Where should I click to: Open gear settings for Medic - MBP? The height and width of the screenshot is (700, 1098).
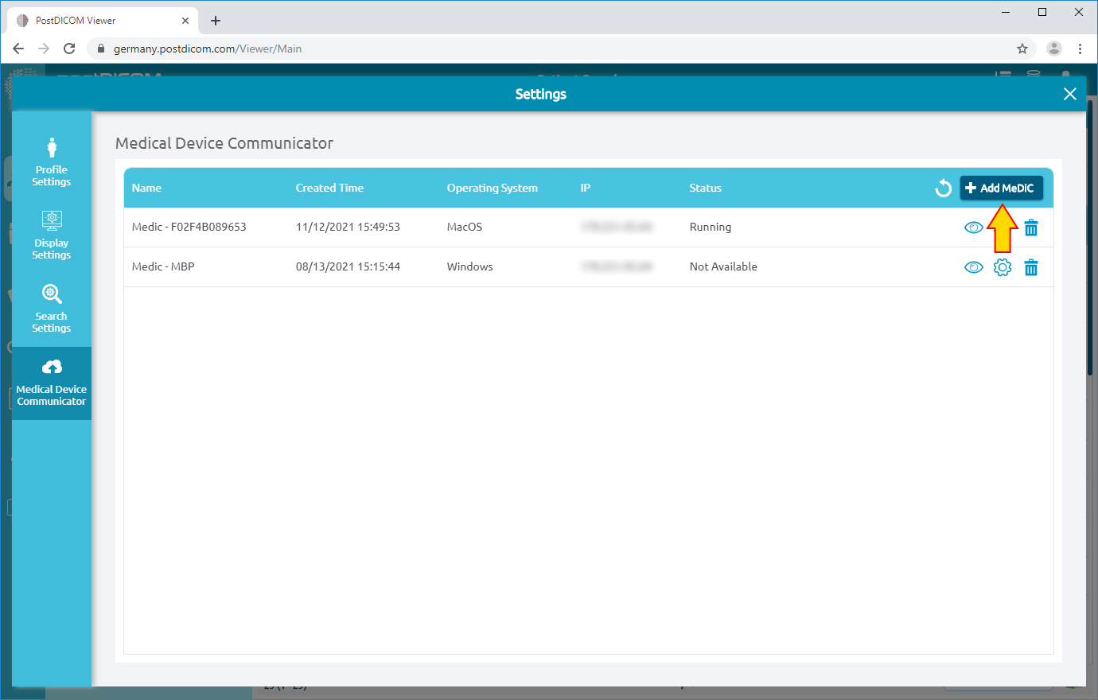1003,267
